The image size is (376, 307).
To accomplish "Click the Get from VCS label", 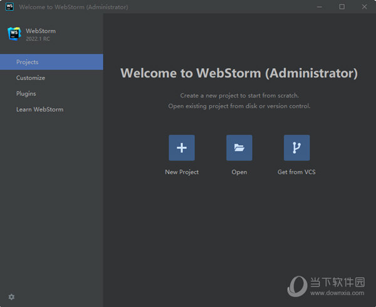I will [296, 172].
